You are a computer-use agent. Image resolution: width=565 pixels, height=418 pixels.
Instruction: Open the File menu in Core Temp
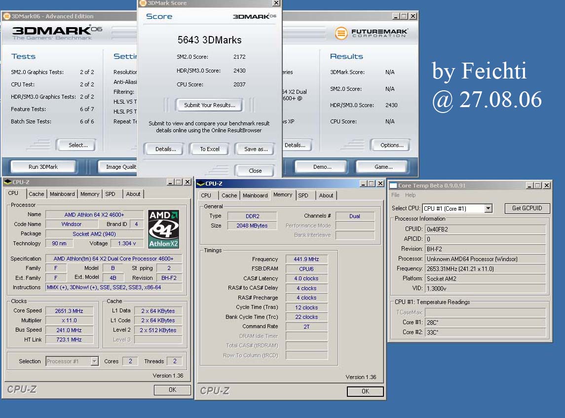[395, 195]
